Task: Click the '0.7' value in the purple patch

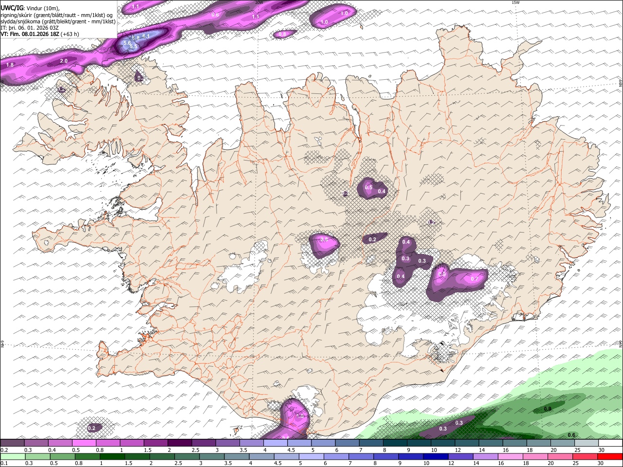Action: pyautogui.click(x=476, y=279)
